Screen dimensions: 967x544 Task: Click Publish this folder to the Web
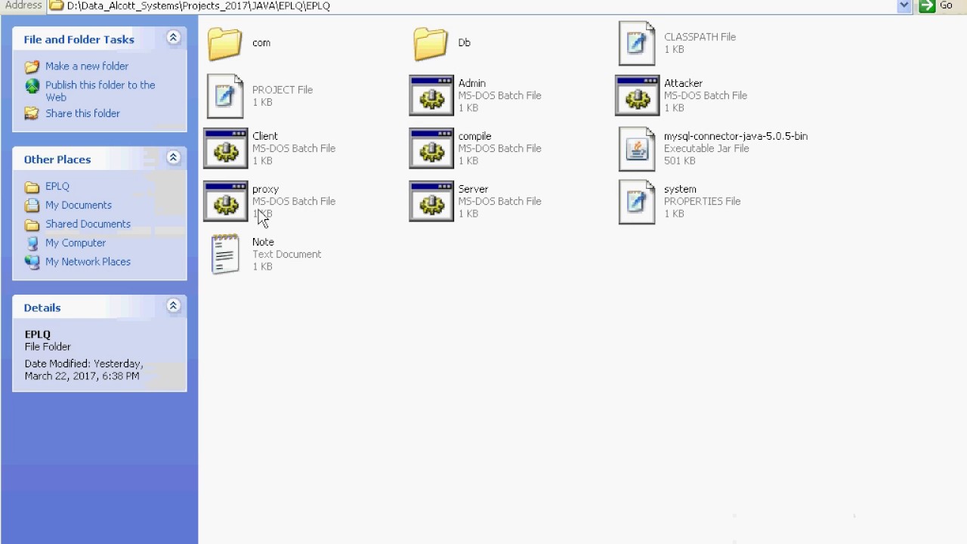tap(100, 91)
